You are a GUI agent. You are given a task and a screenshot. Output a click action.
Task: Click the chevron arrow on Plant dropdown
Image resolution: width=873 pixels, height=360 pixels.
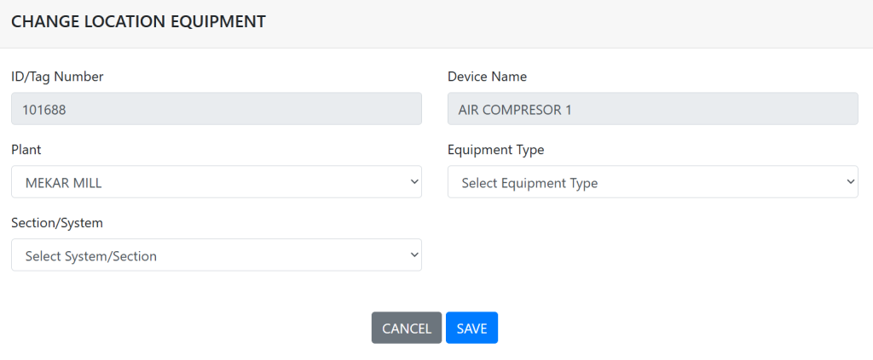pyautogui.click(x=414, y=182)
